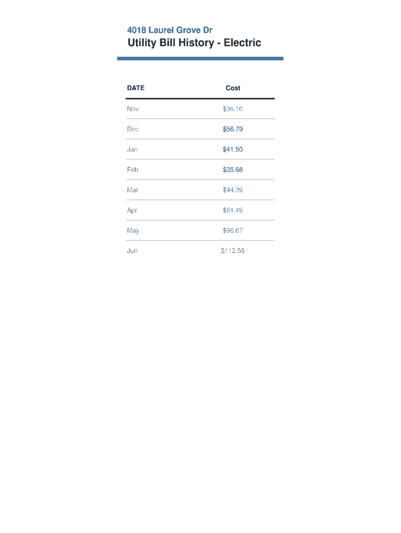
Task: Select the Apr row label
Action: tap(132, 210)
